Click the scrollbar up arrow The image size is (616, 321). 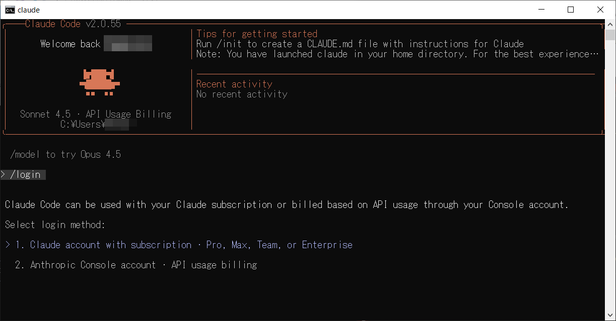610,24
